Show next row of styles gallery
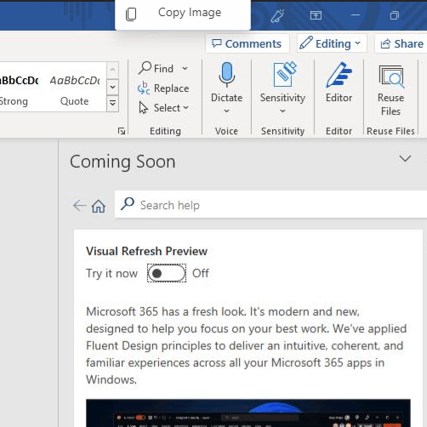Image resolution: width=427 pixels, height=427 pixels. coord(112,87)
